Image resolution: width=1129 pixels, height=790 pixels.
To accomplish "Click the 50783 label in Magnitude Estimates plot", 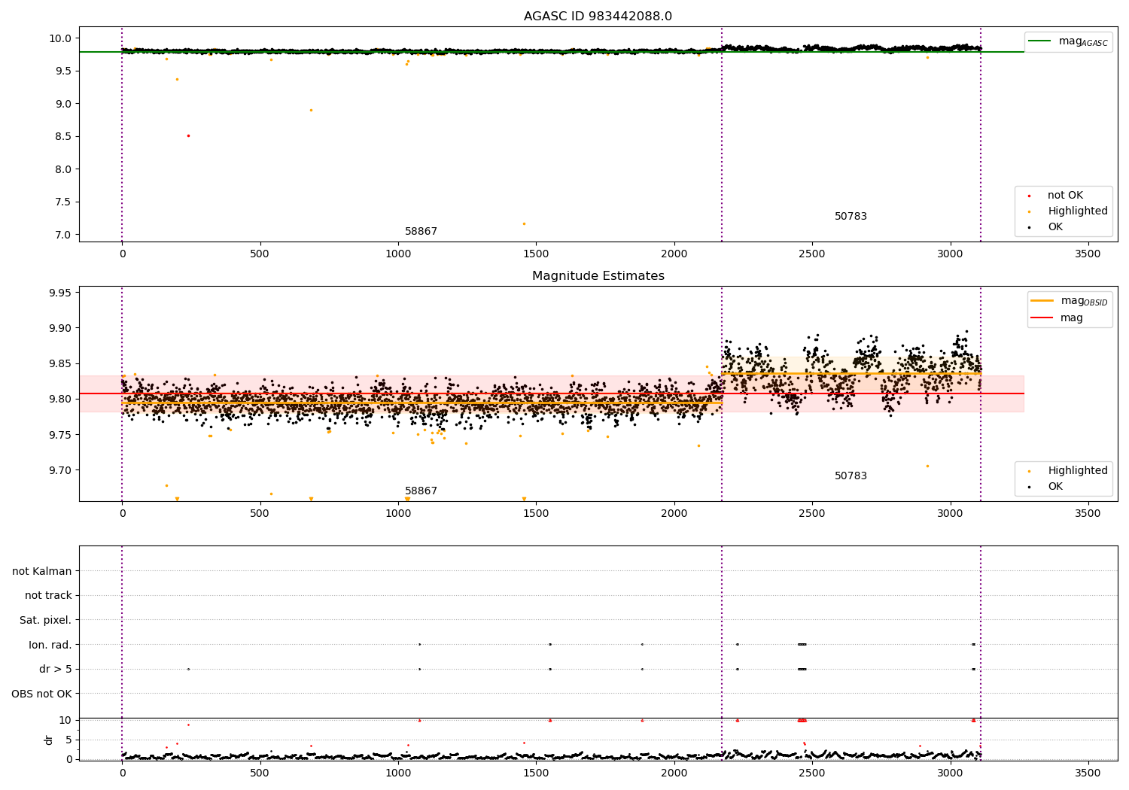I will [x=851, y=476].
